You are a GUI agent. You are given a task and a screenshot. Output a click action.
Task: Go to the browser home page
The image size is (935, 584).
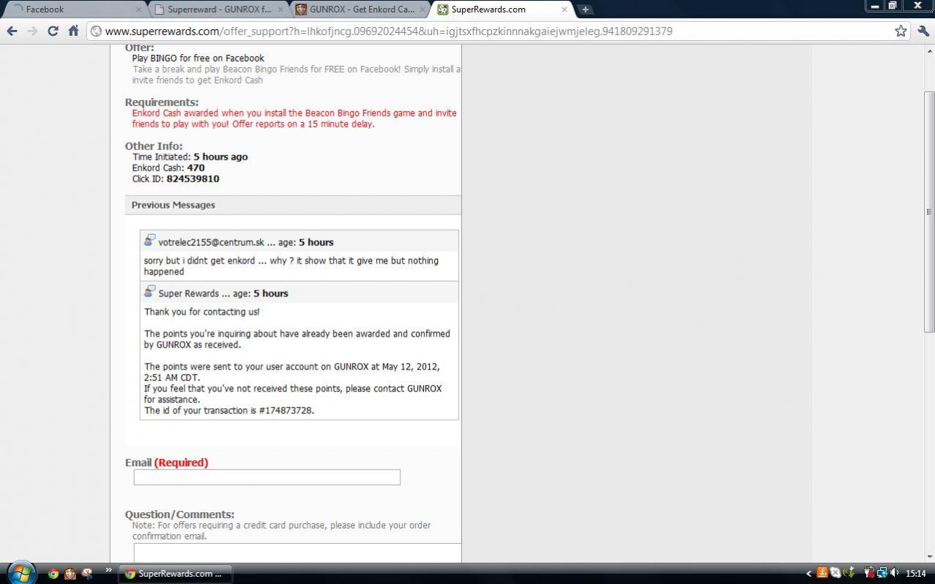73,31
